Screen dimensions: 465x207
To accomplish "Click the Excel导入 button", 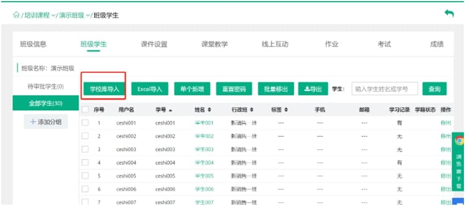I will point(150,89).
